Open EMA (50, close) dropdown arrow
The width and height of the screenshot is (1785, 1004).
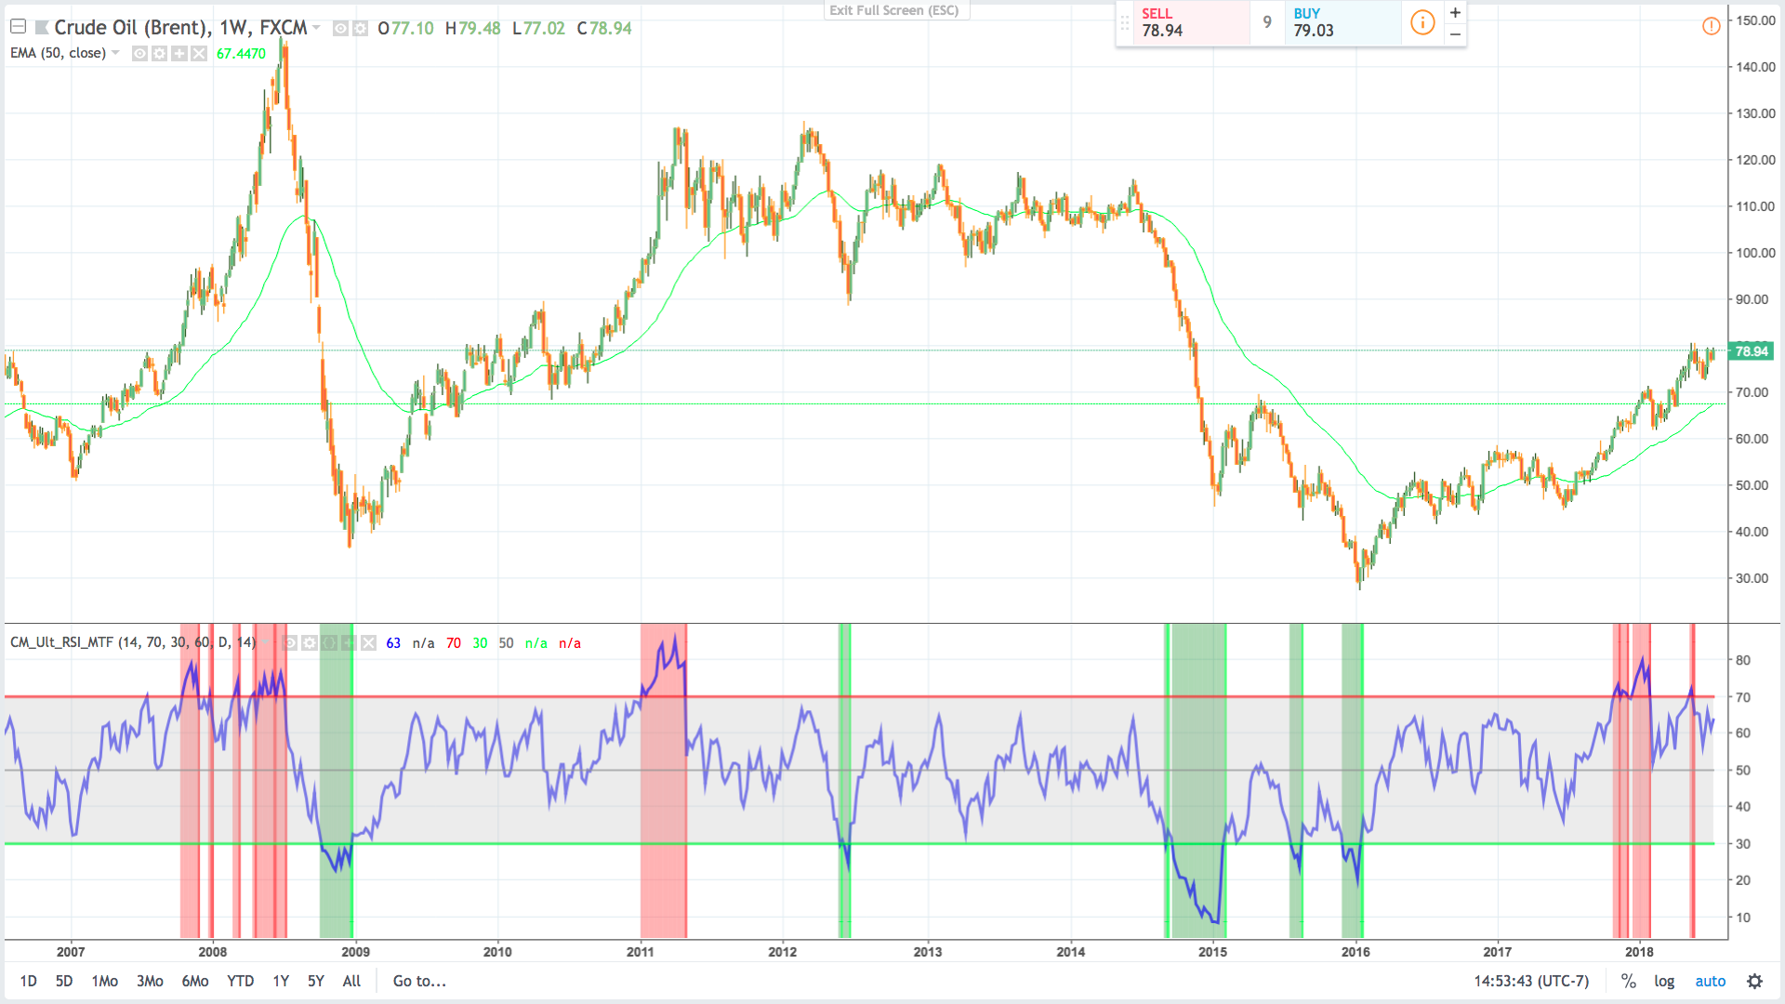click(x=115, y=53)
